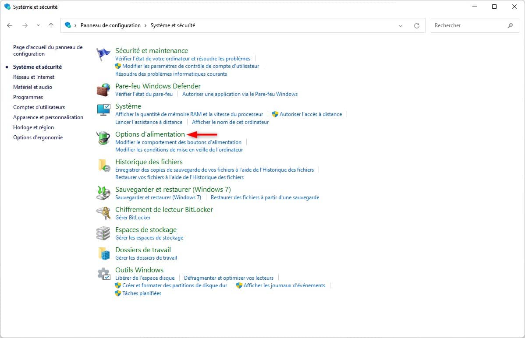Click Tâches planifiées link text
This screenshot has height=338, width=525.
coord(142,293)
